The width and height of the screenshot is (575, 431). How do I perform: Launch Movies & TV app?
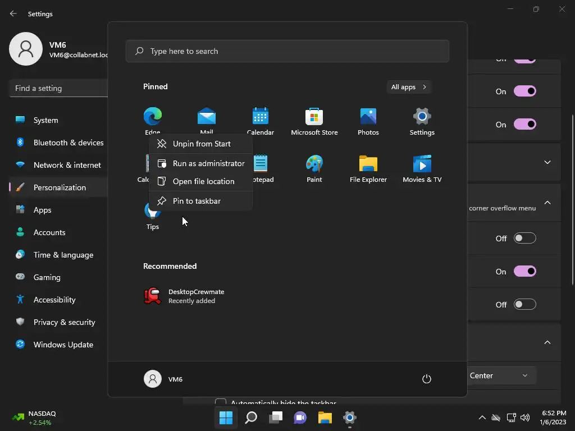point(422,168)
